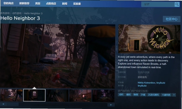The height and width of the screenshot is (109, 182).
Task: Click the right arrow of thumbnail scrollbar
Action: [111, 105]
